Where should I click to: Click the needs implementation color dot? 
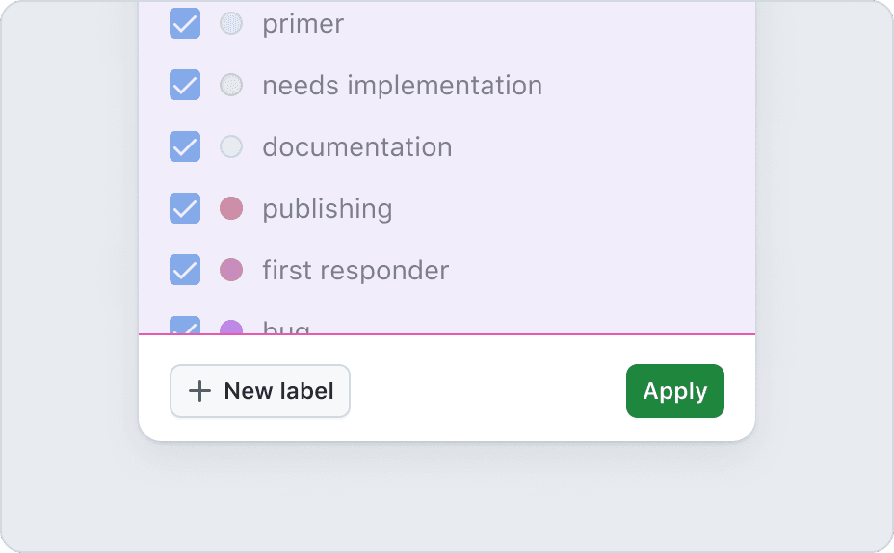coord(231,85)
